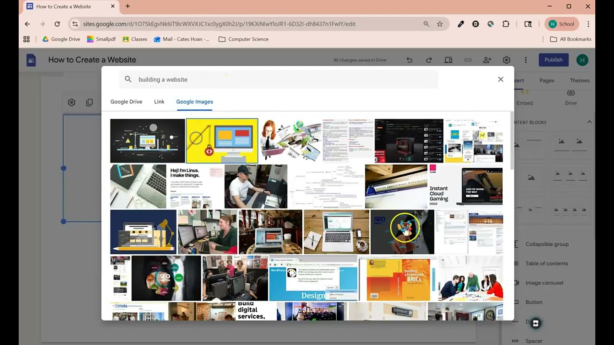This screenshot has width=614, height=345.
Task: Click the site information icon in address bar
Action: (x=74, y=24)
